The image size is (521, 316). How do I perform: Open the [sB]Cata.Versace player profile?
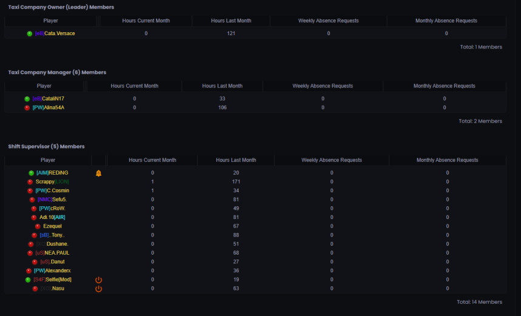click(x=55, y=33)
